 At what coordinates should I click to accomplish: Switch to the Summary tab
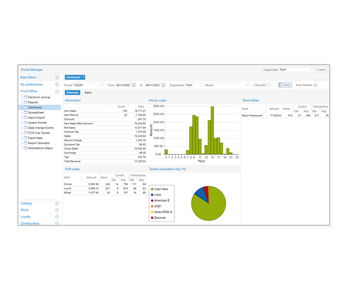click(x=73, y=92)
